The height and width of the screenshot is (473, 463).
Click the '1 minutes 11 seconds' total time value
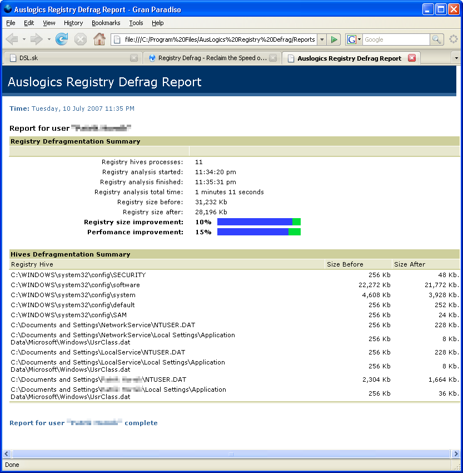tap(229, 192)
